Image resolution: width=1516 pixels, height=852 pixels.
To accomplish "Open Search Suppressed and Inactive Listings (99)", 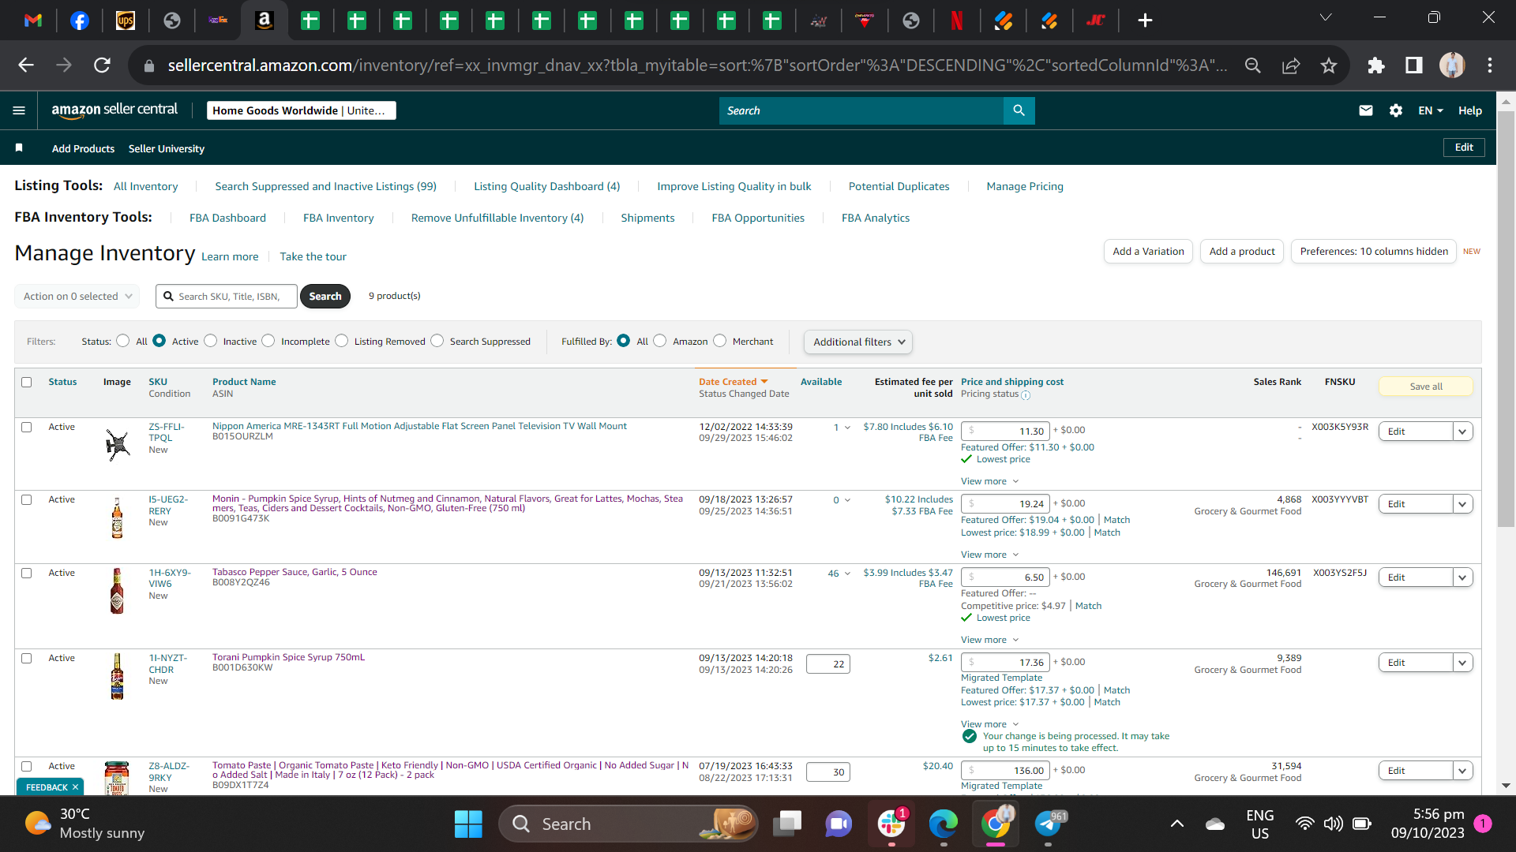I will [326, 187].
